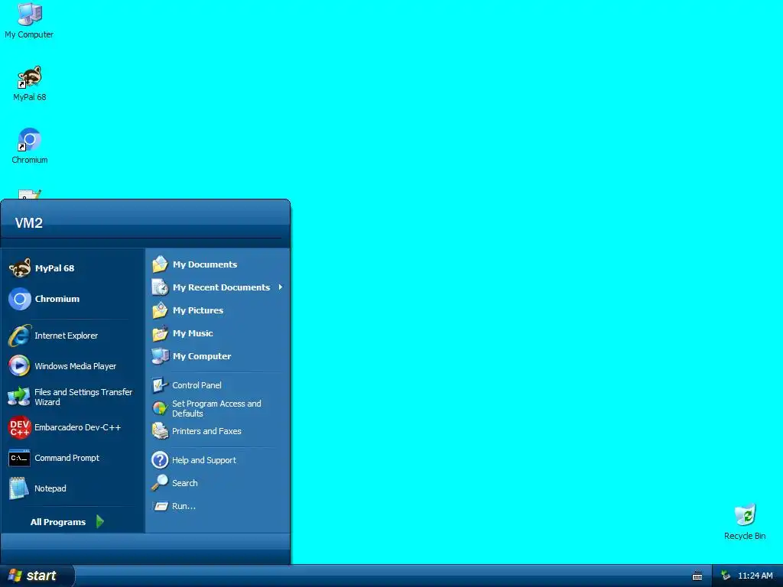Click the My Pictures folder icon
The width and height of the screenshot is (783, 587).
click(160, 310)
